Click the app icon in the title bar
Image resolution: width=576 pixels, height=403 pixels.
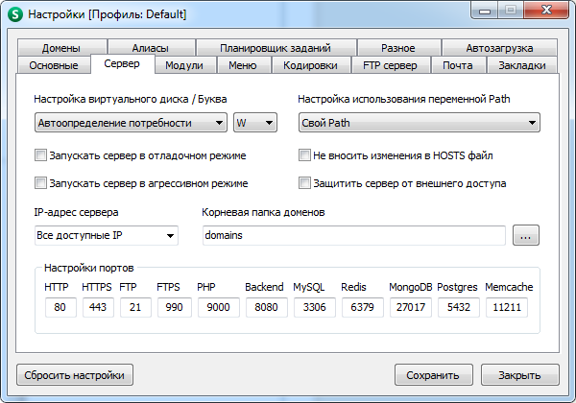click(x=14, y=14)
